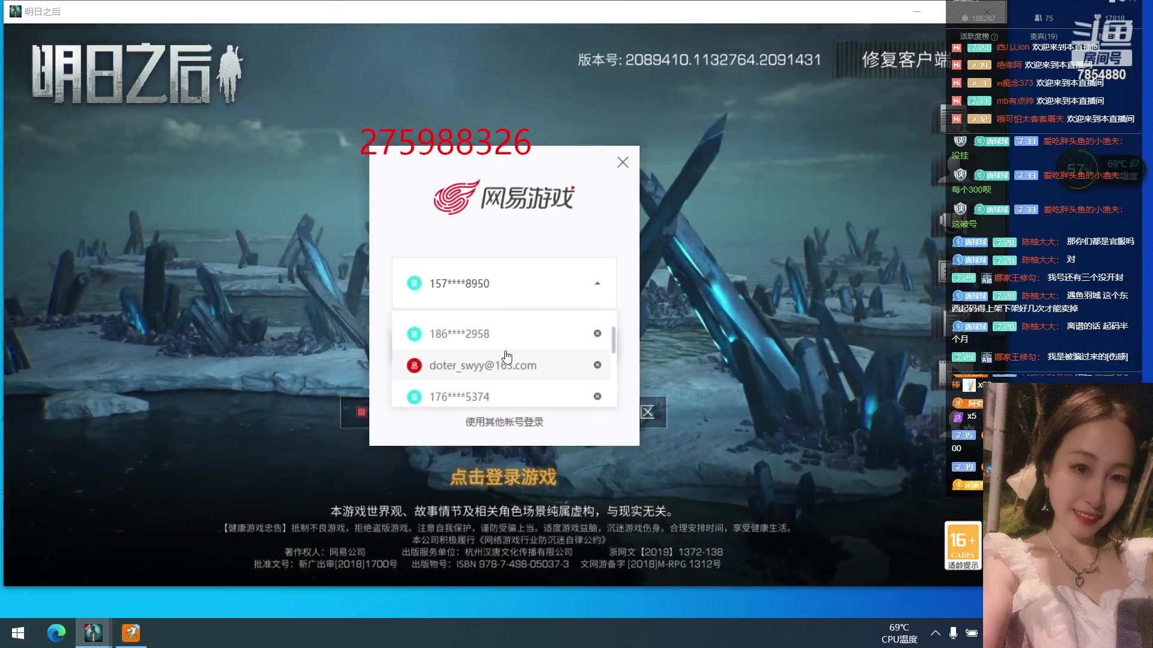Minimize the 明日之后 window
The height and width of the screenshot is (648, 1153).
[916, 11]
